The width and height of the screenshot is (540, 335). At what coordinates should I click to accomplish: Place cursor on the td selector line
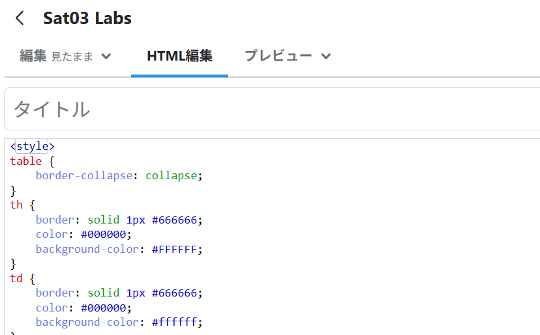[16, 278]
